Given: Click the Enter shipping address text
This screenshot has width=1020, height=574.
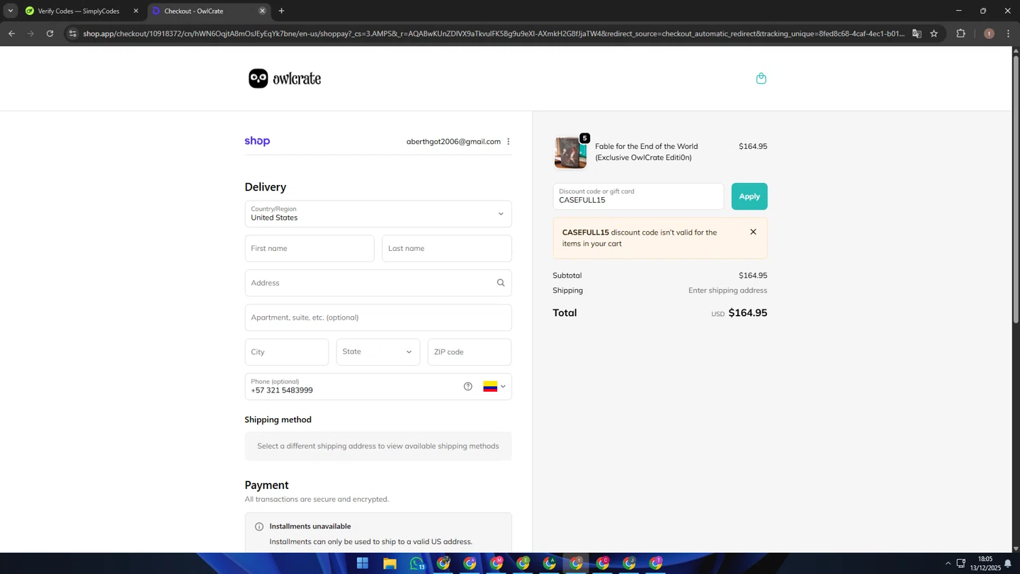Looking at the screenshot, I should [x=728, y=290].
